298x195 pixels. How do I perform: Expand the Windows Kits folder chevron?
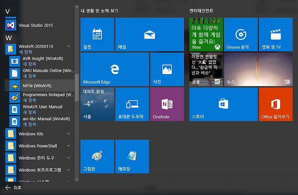[68, 134]
